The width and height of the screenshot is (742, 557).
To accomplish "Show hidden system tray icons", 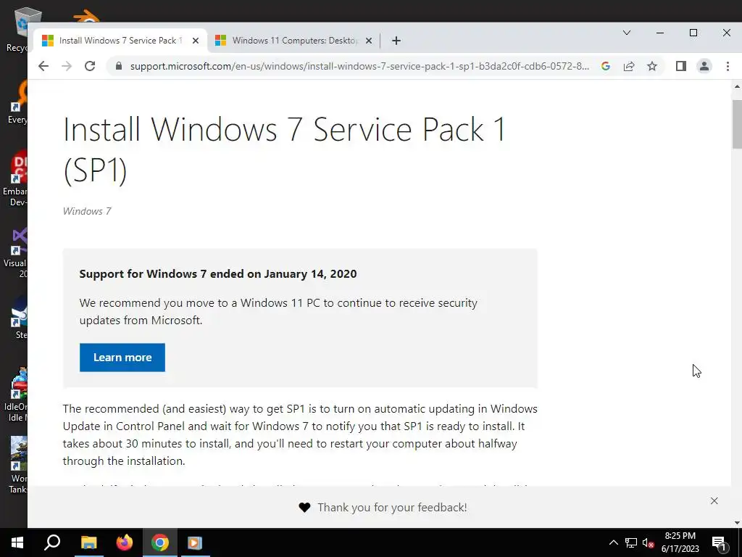I will 613,542.
